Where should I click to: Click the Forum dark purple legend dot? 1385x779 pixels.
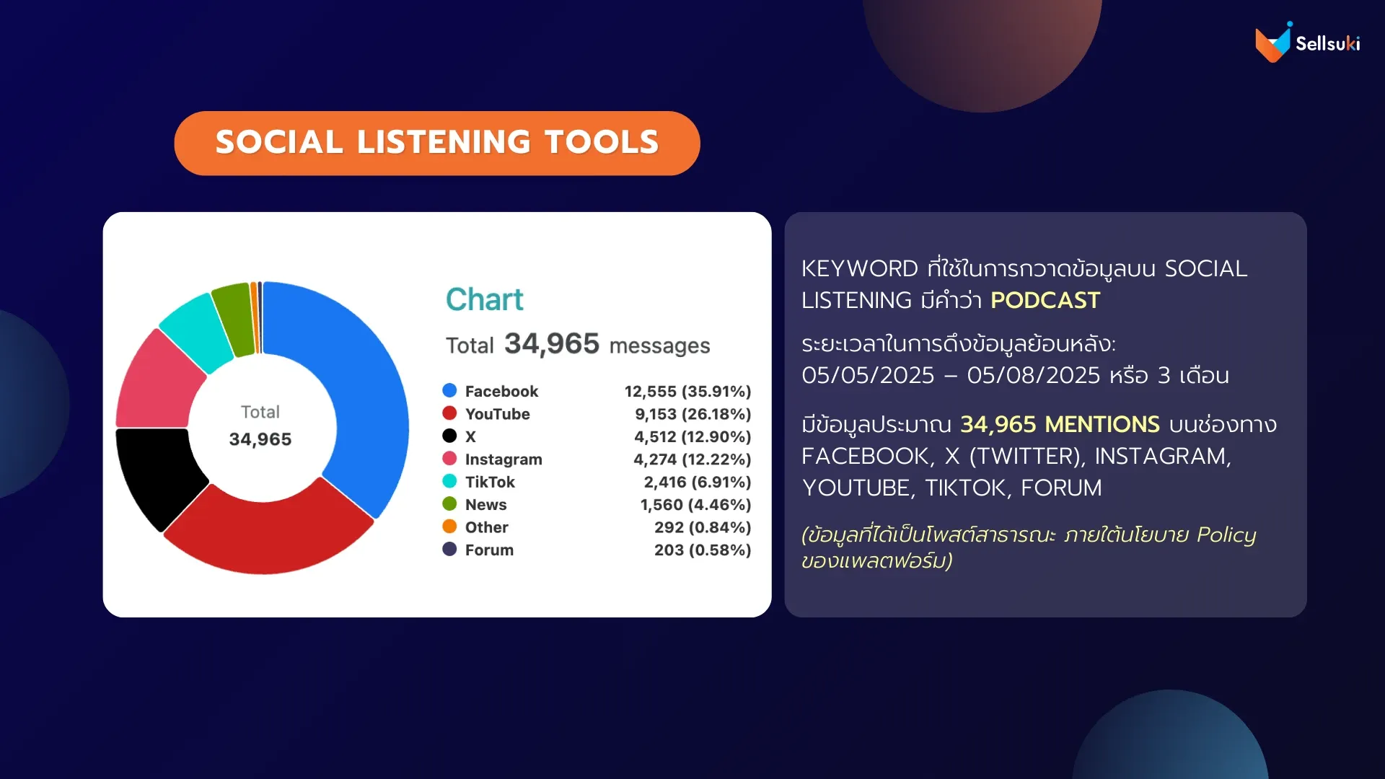tap(449, 549)
